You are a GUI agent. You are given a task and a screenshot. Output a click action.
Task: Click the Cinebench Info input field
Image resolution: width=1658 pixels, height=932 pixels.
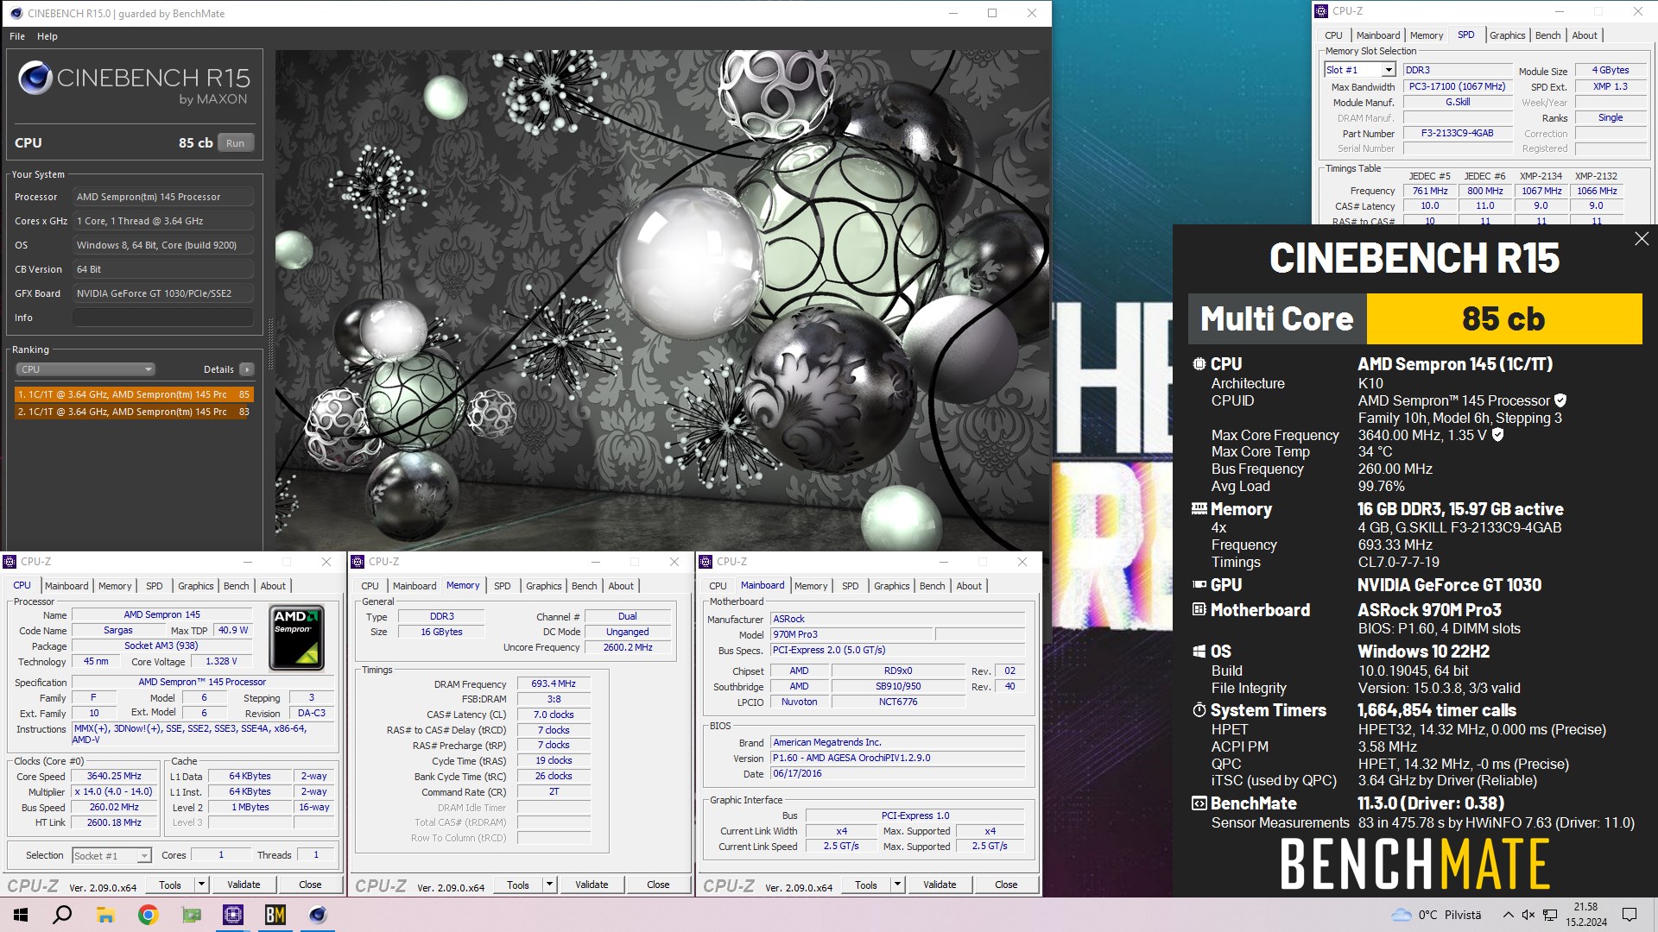click(x=163, y=318)
